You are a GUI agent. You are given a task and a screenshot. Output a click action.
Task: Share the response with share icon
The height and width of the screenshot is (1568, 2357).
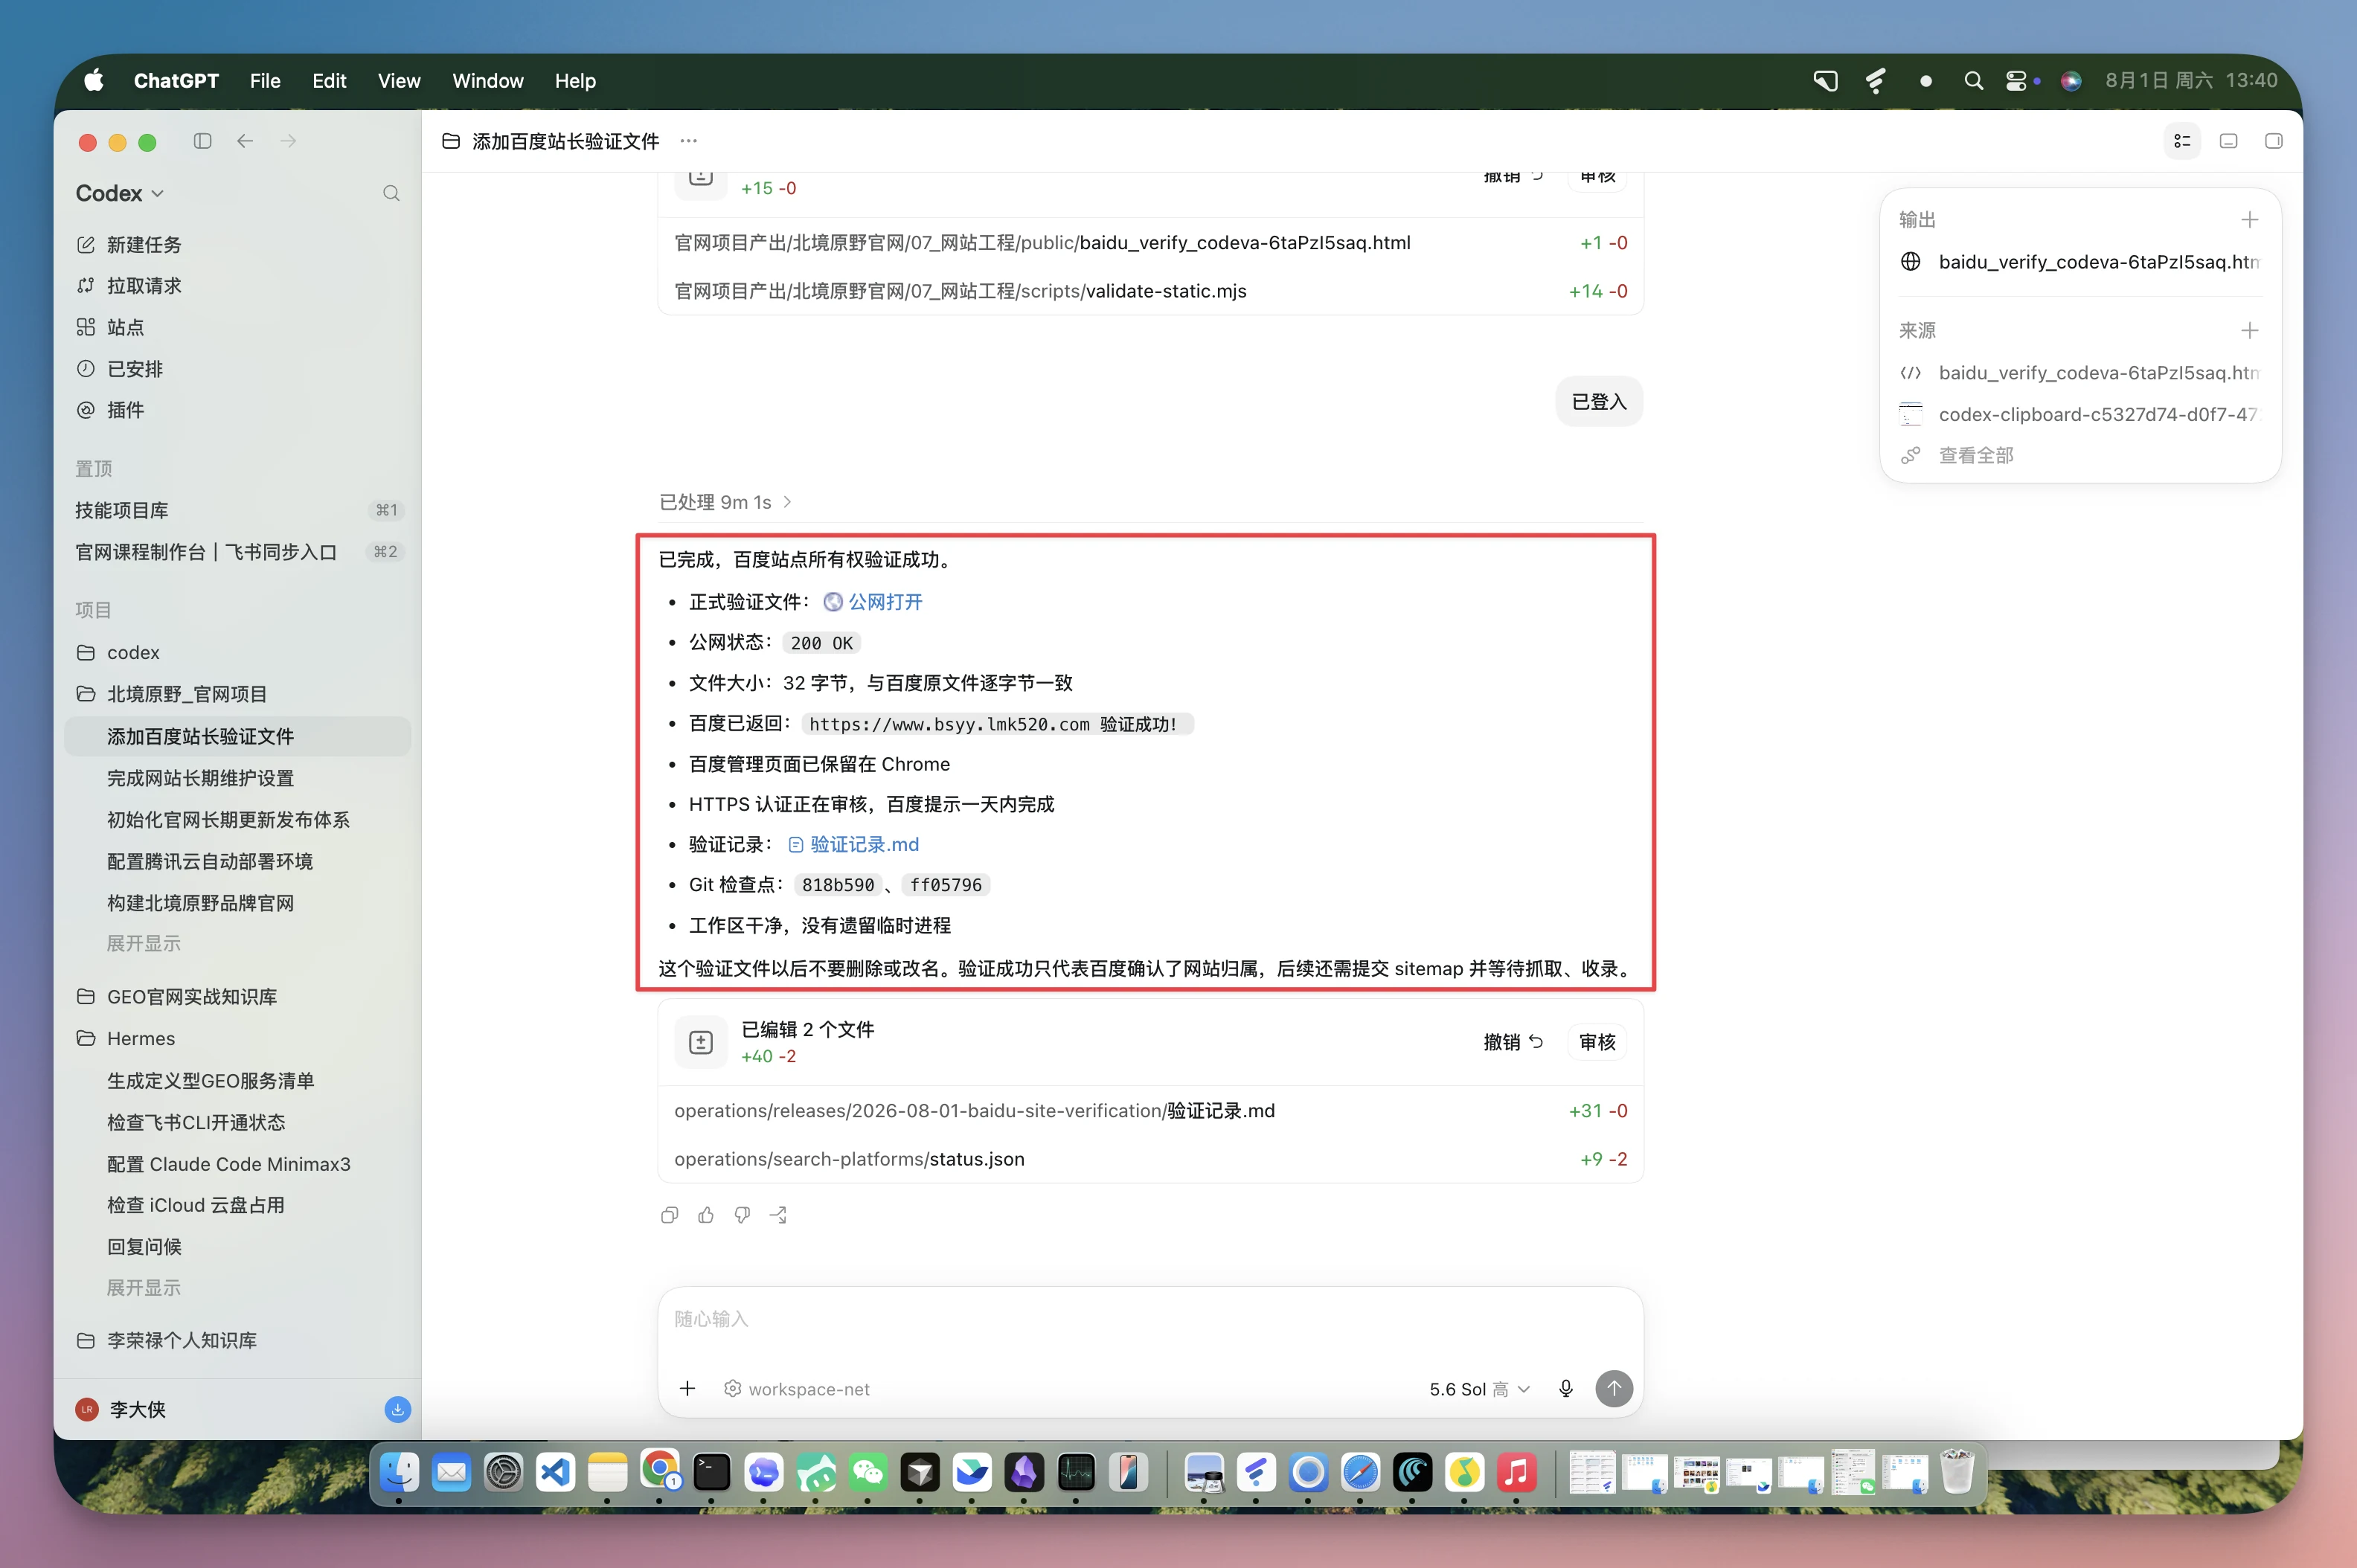click(778, 1215)
